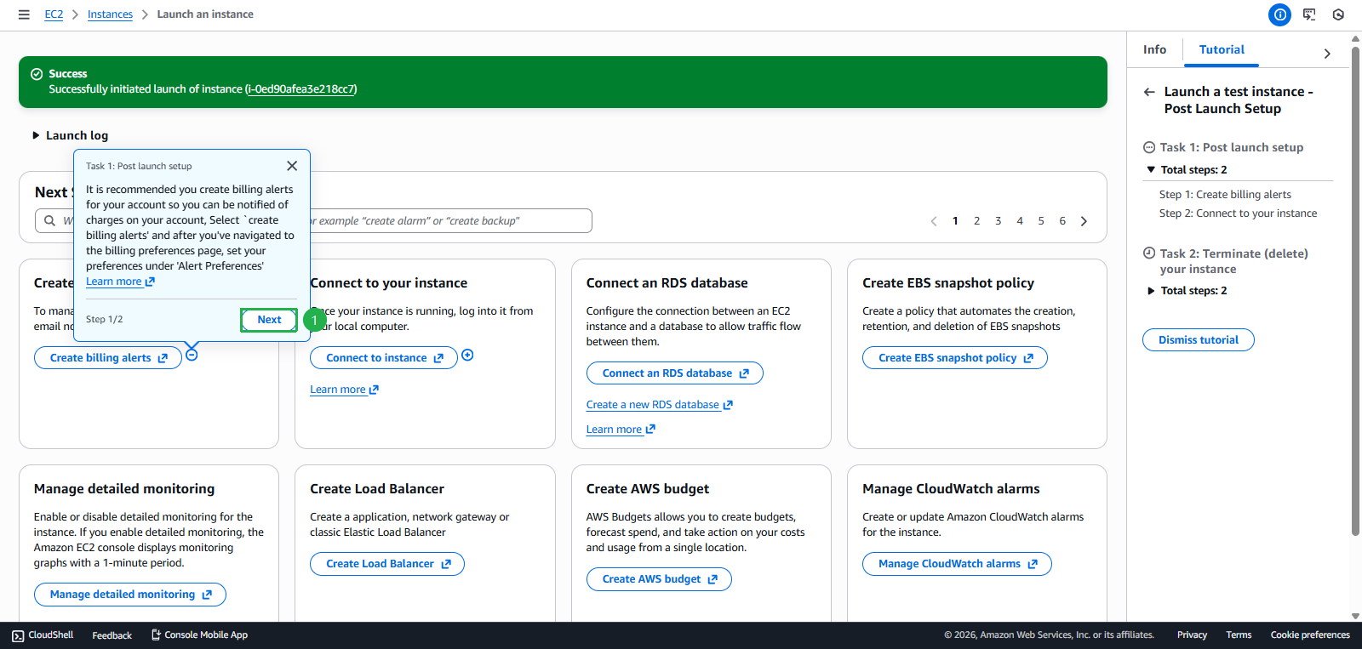Collapse Task 1 Total steps list

click(x=1151, y=170)
